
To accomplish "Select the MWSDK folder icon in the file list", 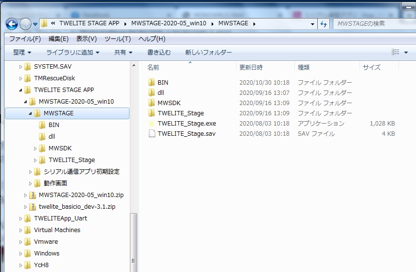I will coord(151,103).
